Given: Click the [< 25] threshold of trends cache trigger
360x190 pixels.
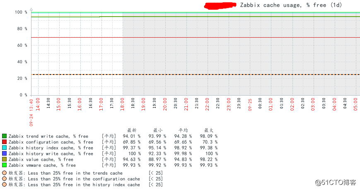Looking at the screenshot, I should 156,173.
